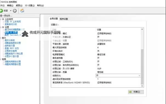Click the 多重取样 value cell
166x104 pixels.
click(x=101, y=44)
